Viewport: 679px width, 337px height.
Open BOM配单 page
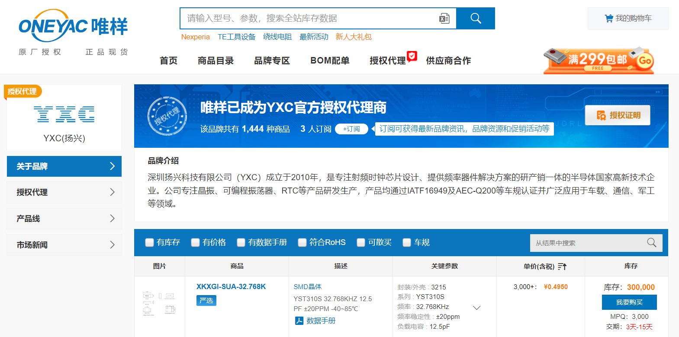[330, 61]
